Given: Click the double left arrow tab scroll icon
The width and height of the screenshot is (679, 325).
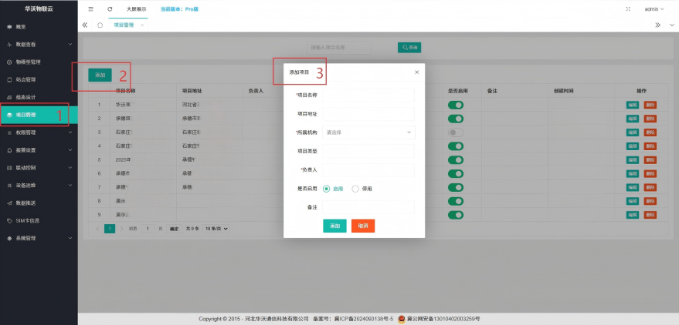Looking at the screenshot, I should click(84, 25).
